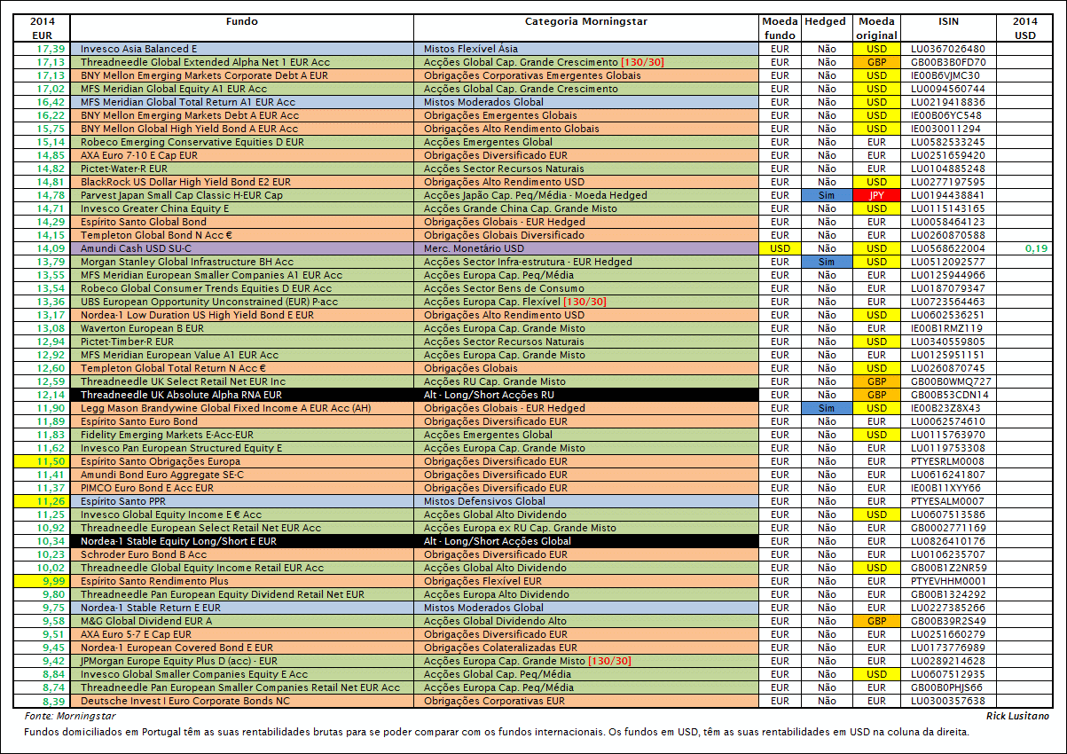Click the 12,14 return value
Screen dimensions: 1067x754
[x=42, y=395]
